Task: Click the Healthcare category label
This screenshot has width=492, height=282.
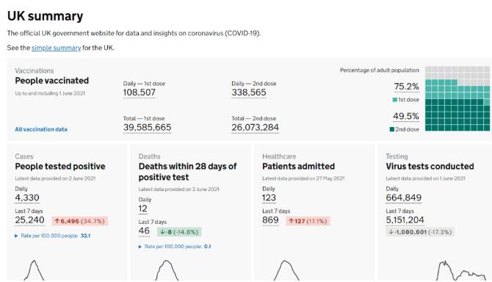Action: pyautogui.click(x=279, y=156)
